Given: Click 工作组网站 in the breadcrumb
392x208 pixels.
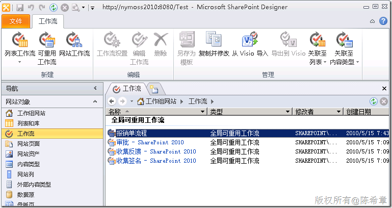Looking at the screenshot, I should [161, 101].
